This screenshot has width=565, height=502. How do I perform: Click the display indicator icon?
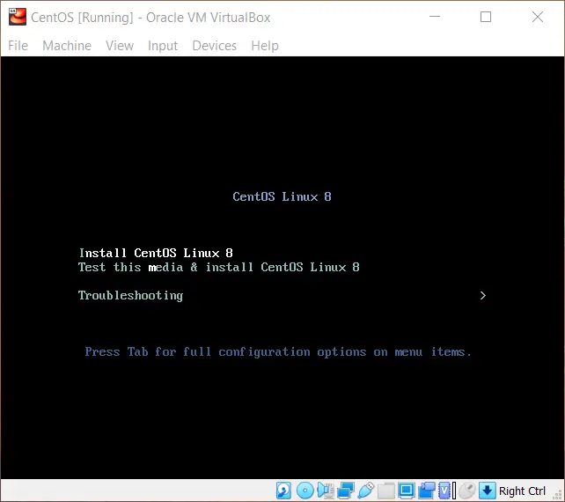[407, 491]
